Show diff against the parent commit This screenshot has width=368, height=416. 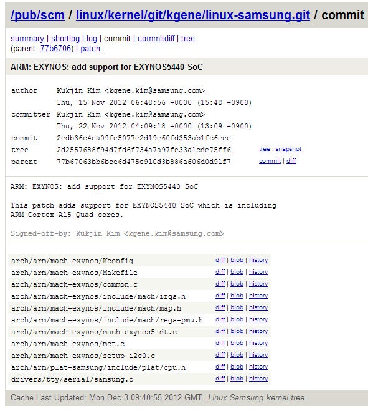(x=291, y=161)
